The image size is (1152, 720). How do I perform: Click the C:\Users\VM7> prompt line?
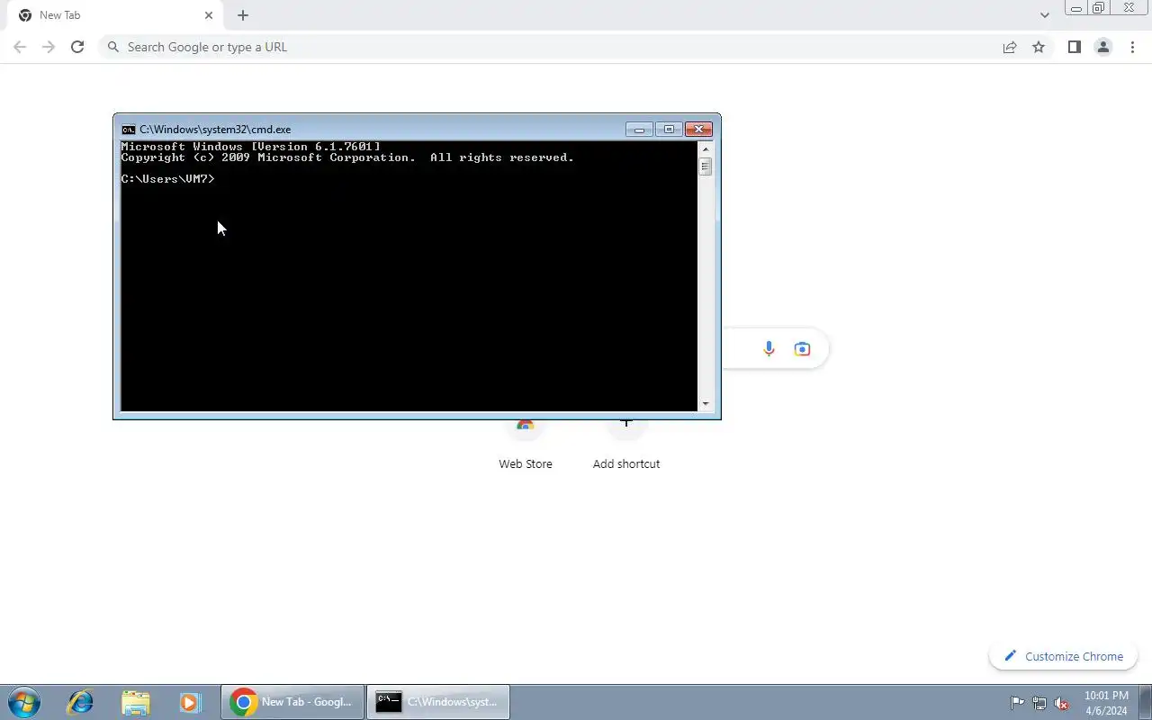tap(168, 179)
